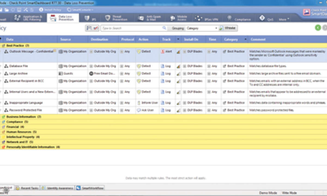Click the Inform User action icon
The height and width of the screenshot is (196, 327).
(139, 103)
